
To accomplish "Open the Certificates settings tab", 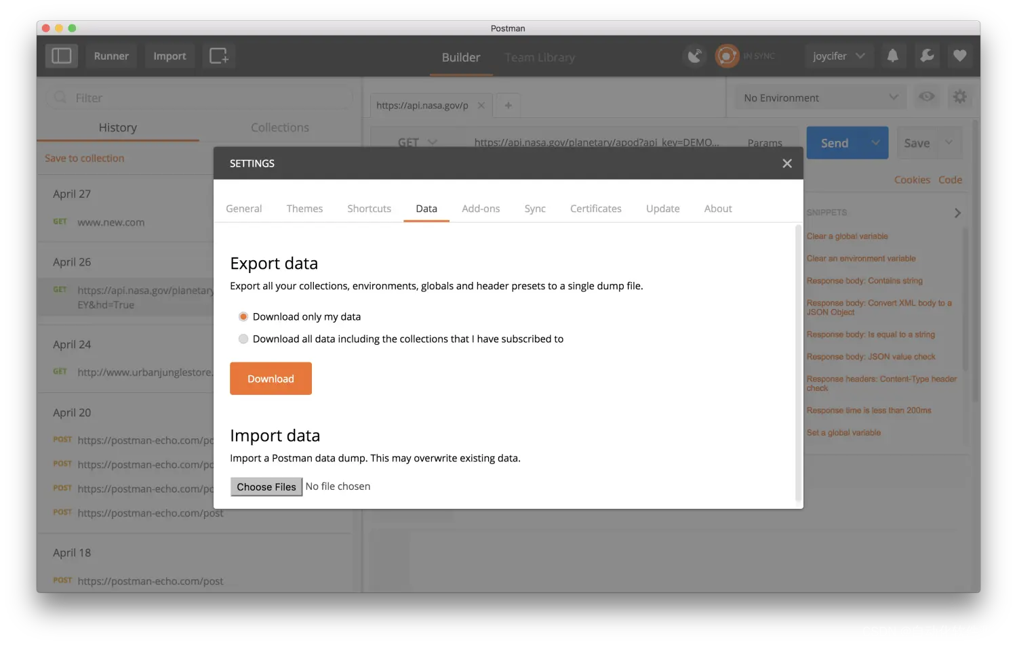I will click(x=596, y=209).
